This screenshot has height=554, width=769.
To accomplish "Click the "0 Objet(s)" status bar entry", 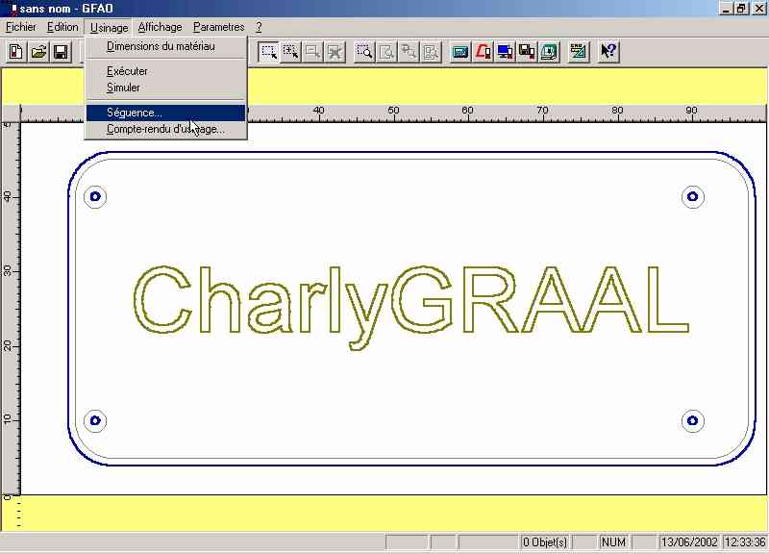I will point(544,542).
